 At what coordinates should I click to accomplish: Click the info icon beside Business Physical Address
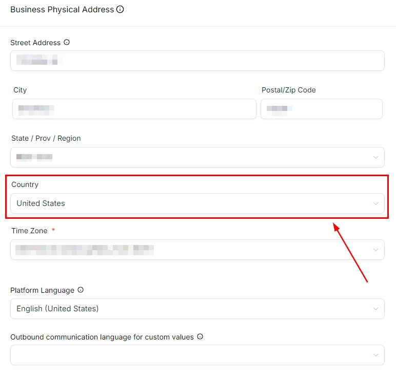120,9
